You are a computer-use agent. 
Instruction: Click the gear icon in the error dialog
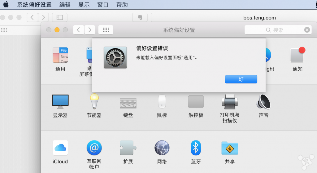[x=115, y=58]
